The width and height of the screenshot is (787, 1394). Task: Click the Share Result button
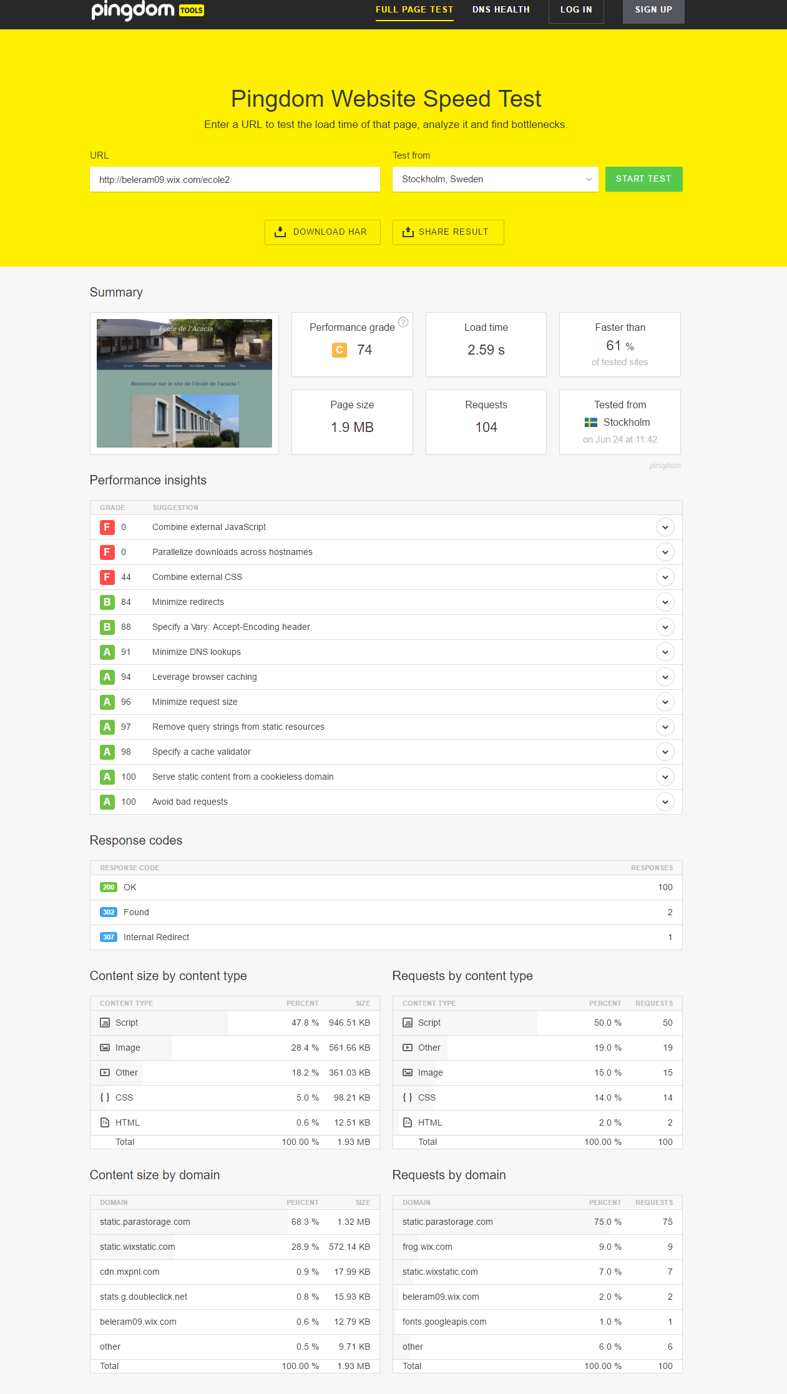448,232
